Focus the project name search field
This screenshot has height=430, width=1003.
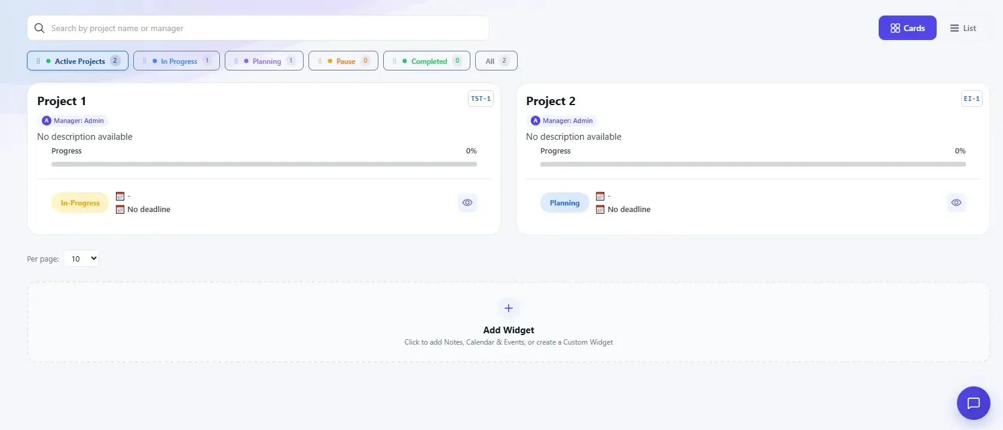(258, 28)
